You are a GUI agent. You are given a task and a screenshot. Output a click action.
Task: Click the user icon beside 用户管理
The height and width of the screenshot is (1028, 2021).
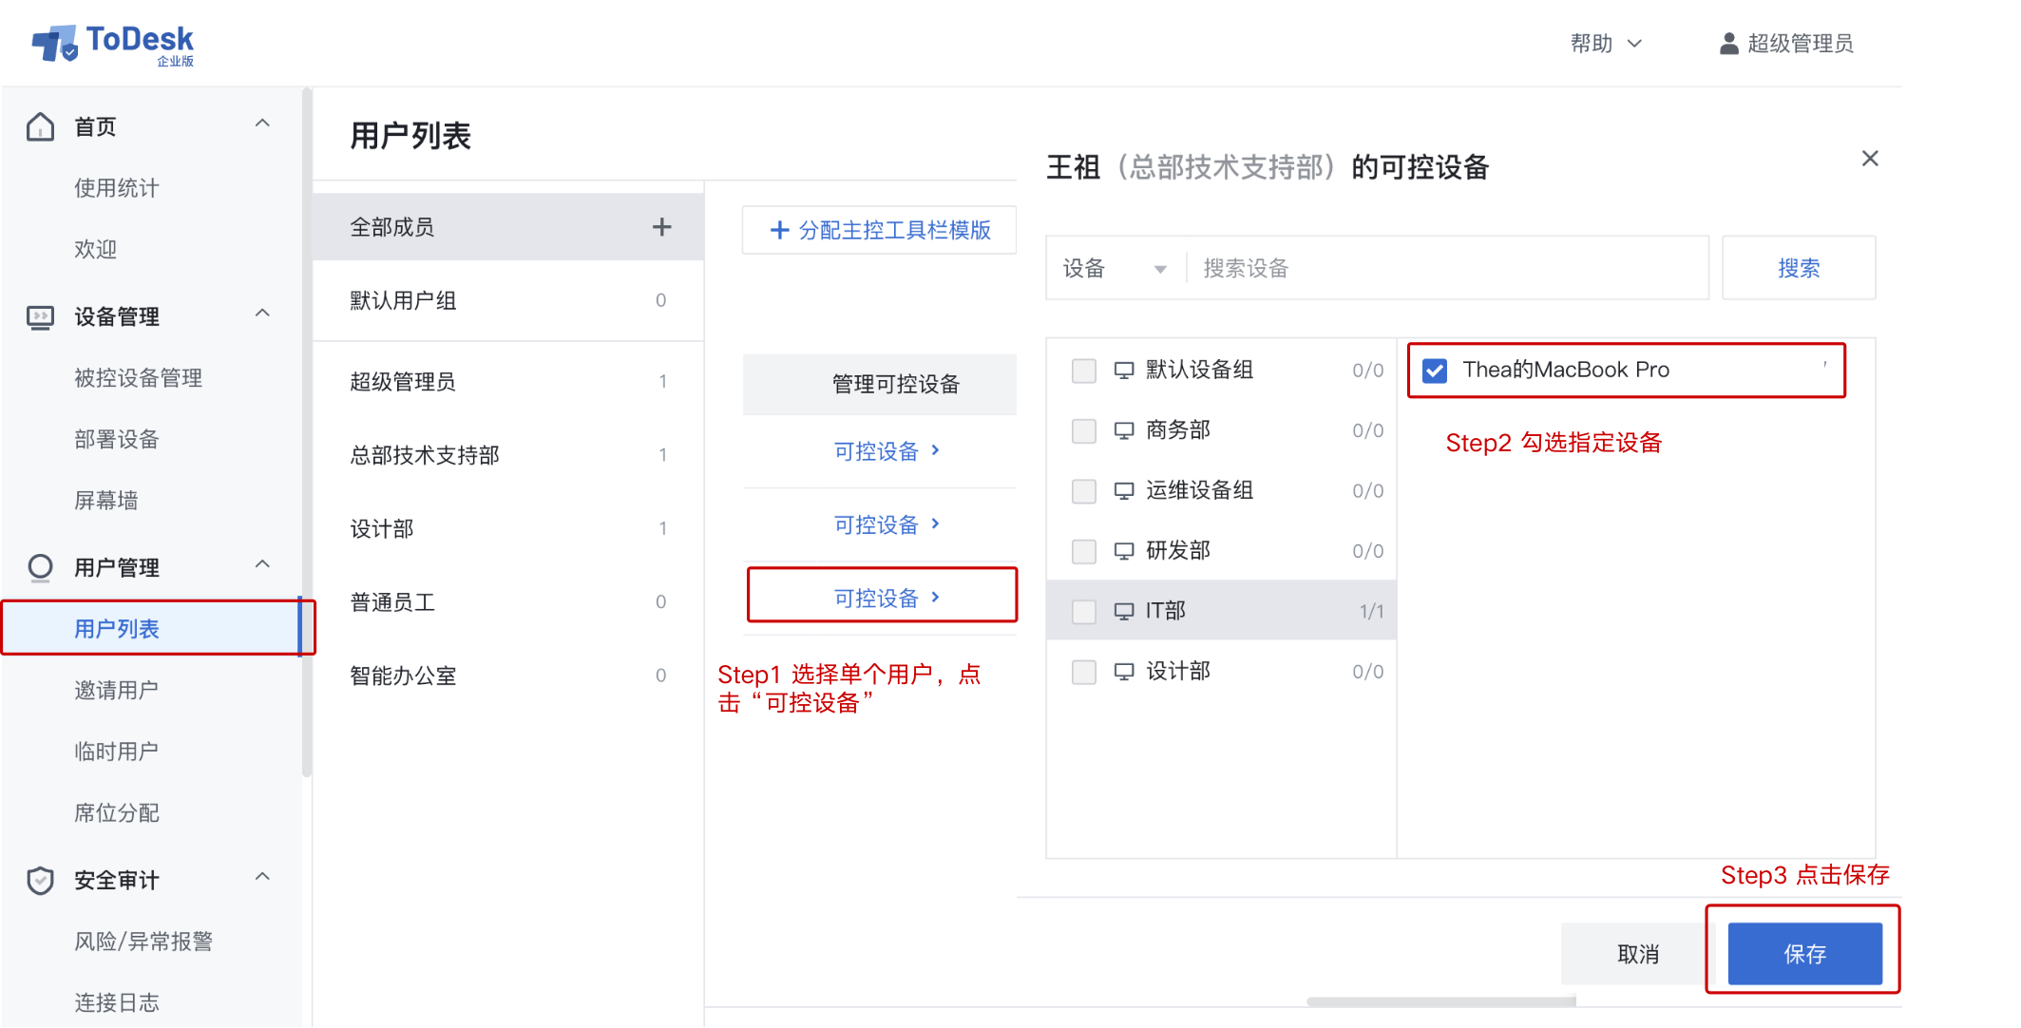(41, 567)
